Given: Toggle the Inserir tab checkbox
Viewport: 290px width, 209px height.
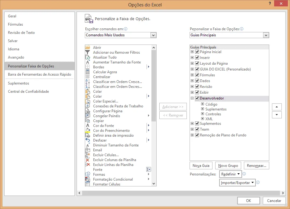Looking at the screenshot, I should (197, 57).
